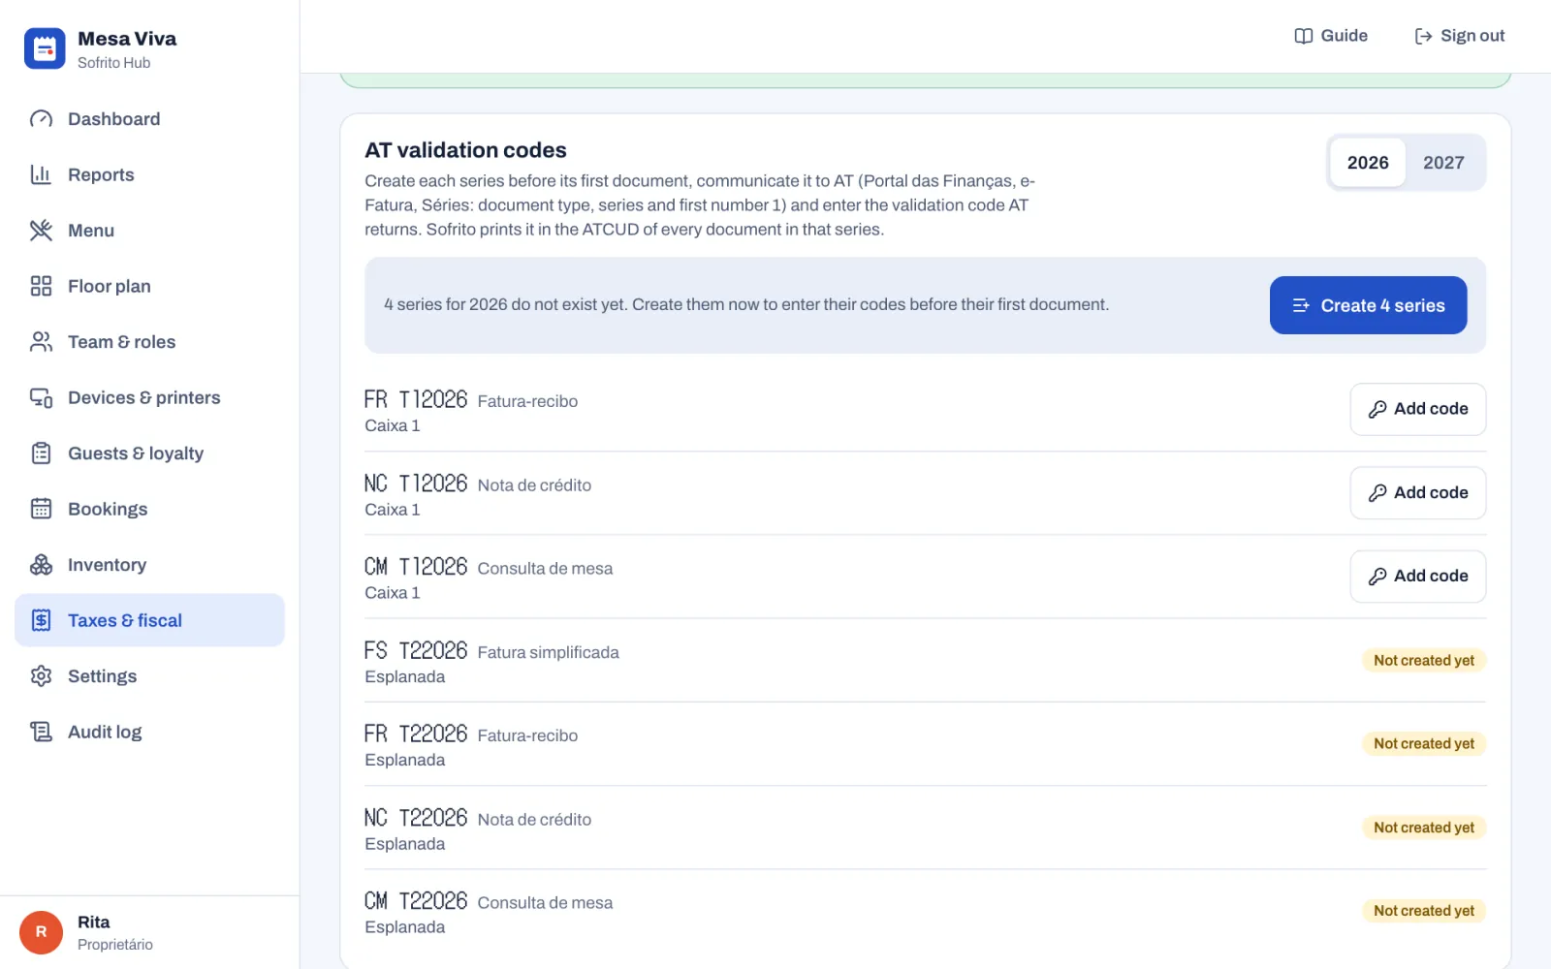Open the Inventory boxes icon
The height and width of the screenshot is (969, 1551).
(x=41, y=565)
